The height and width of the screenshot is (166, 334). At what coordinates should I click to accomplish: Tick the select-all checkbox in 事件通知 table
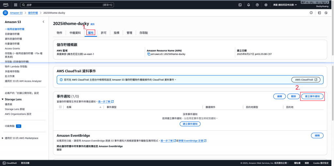[x=60, y=107]
